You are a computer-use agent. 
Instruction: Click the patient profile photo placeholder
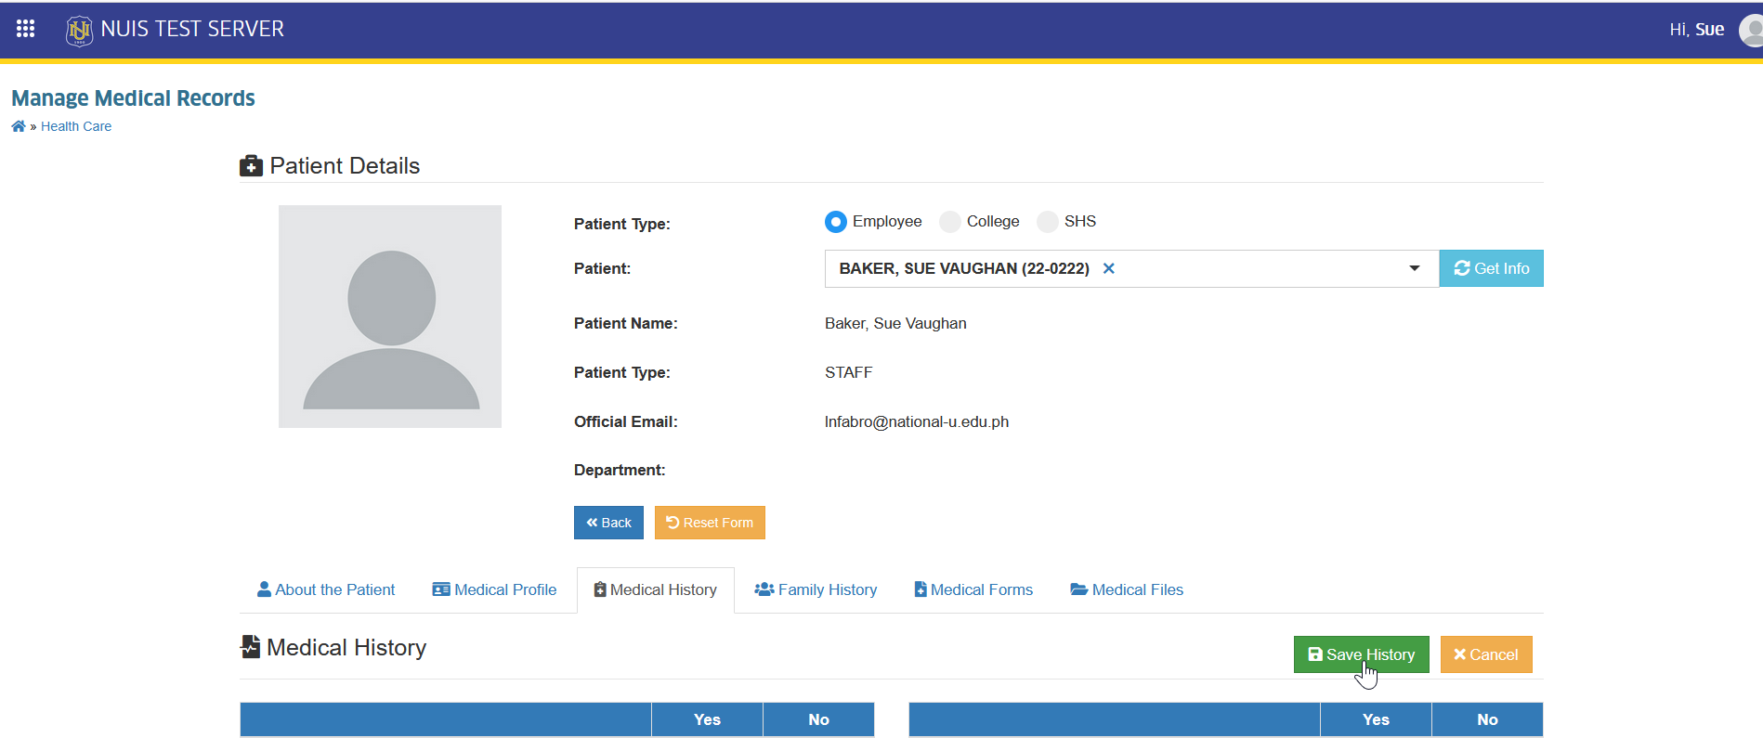pos(390,317)
